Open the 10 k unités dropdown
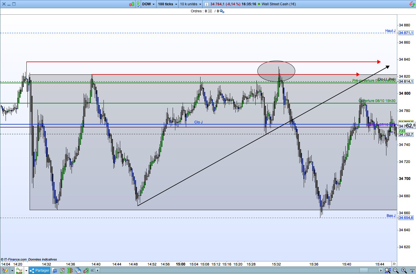The height and width of the screenshot is (274, 416). 191,4
